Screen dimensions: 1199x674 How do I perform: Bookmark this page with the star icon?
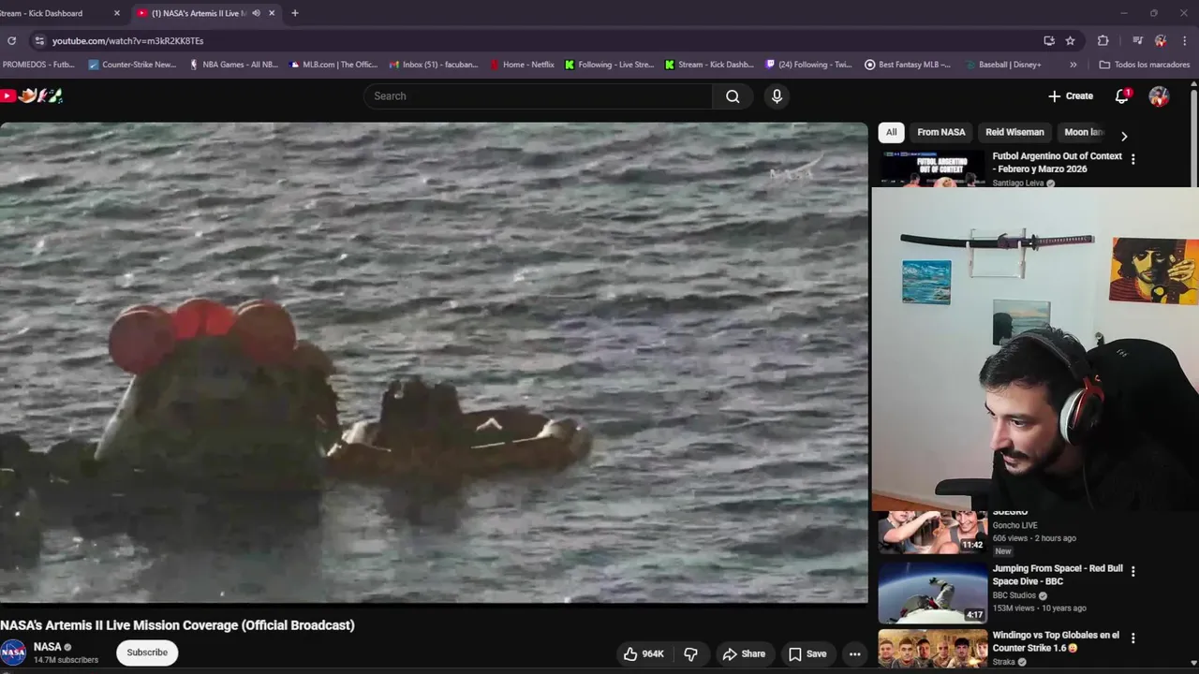(x=1071, y=40)
